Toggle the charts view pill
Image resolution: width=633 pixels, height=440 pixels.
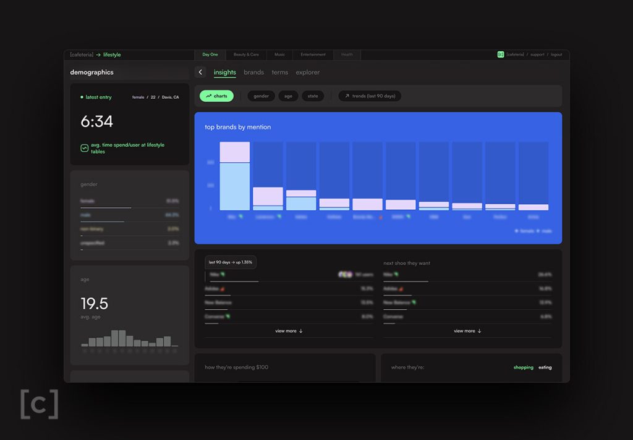coord(217,96)
